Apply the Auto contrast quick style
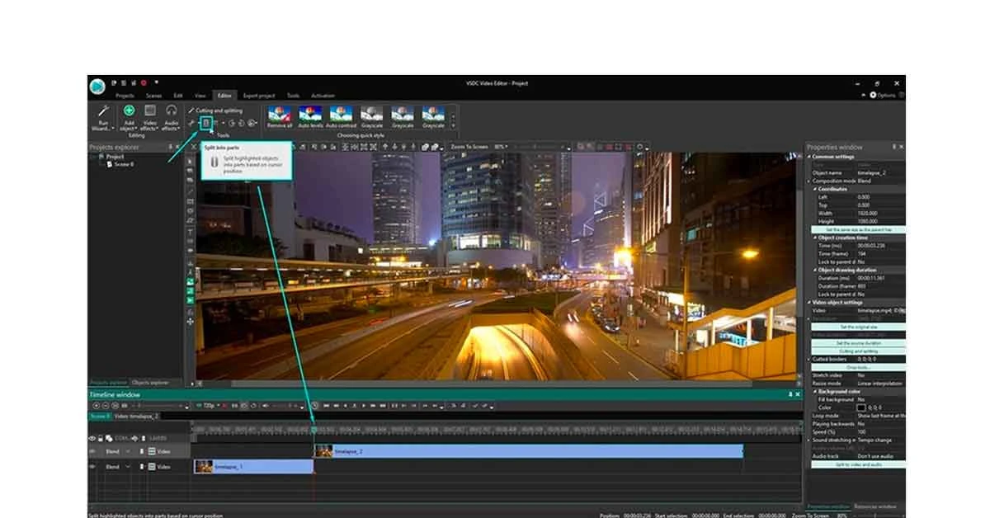Screen dimensions: 990x518 [x=342, y=116]
